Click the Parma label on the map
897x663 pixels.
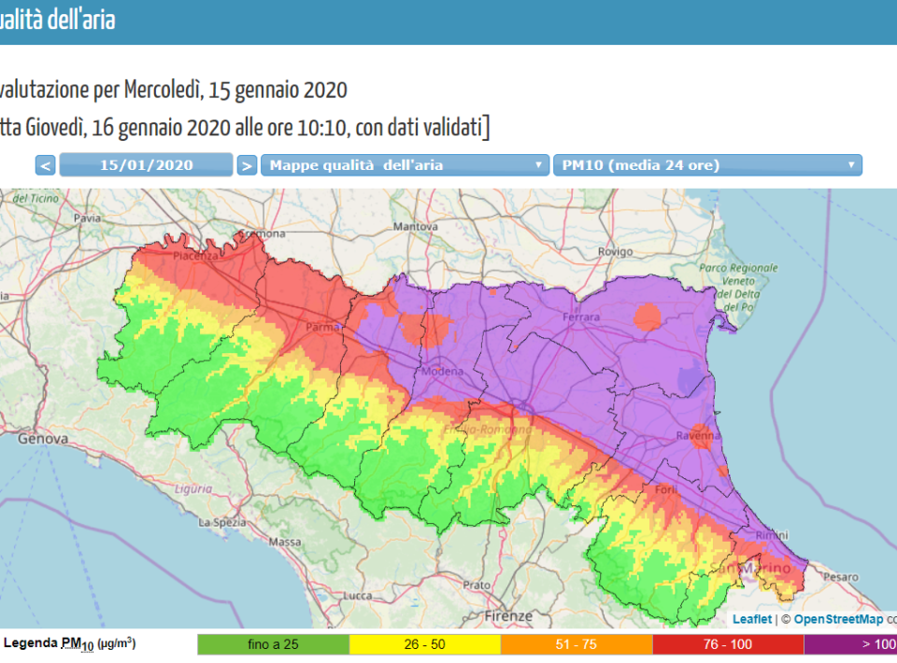pyautogui.click(x=321, y=327)
